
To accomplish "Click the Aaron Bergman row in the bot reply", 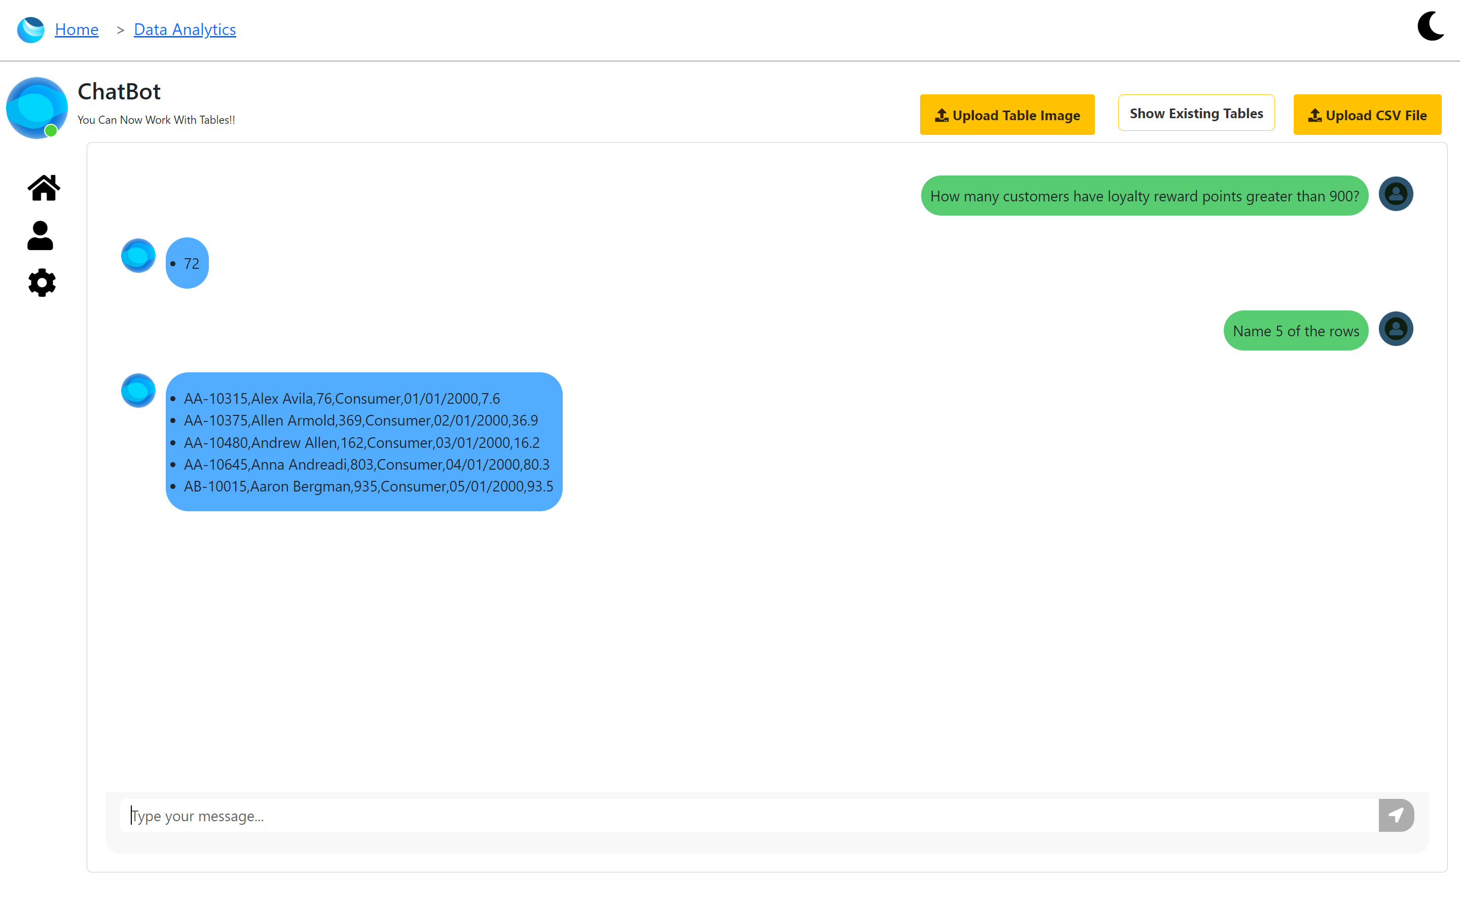I will tap(368, 487).
